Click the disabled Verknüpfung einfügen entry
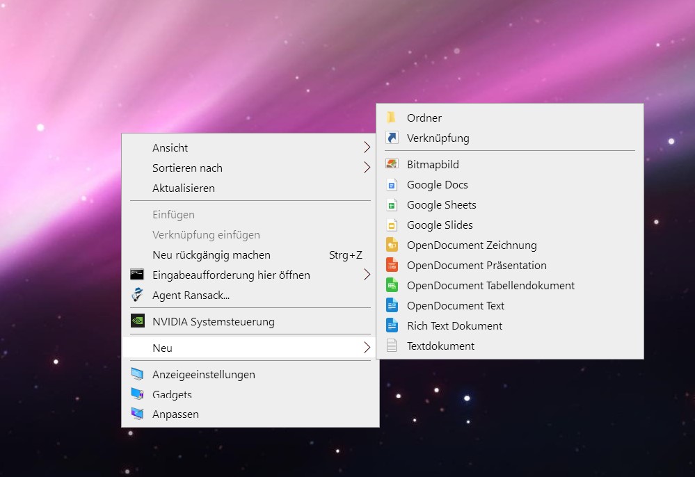The image size is (695, 477). [250, 235]
